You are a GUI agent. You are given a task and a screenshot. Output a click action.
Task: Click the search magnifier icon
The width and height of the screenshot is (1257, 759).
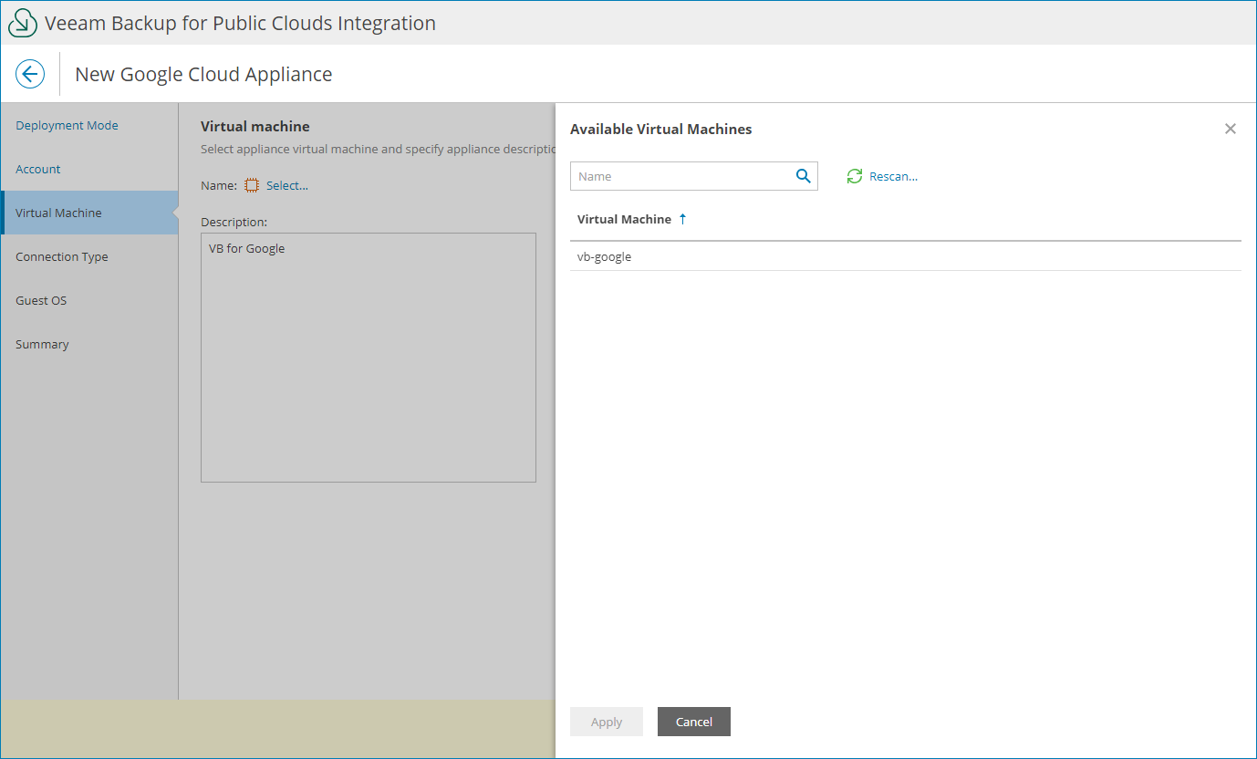[x=803, y=175]
